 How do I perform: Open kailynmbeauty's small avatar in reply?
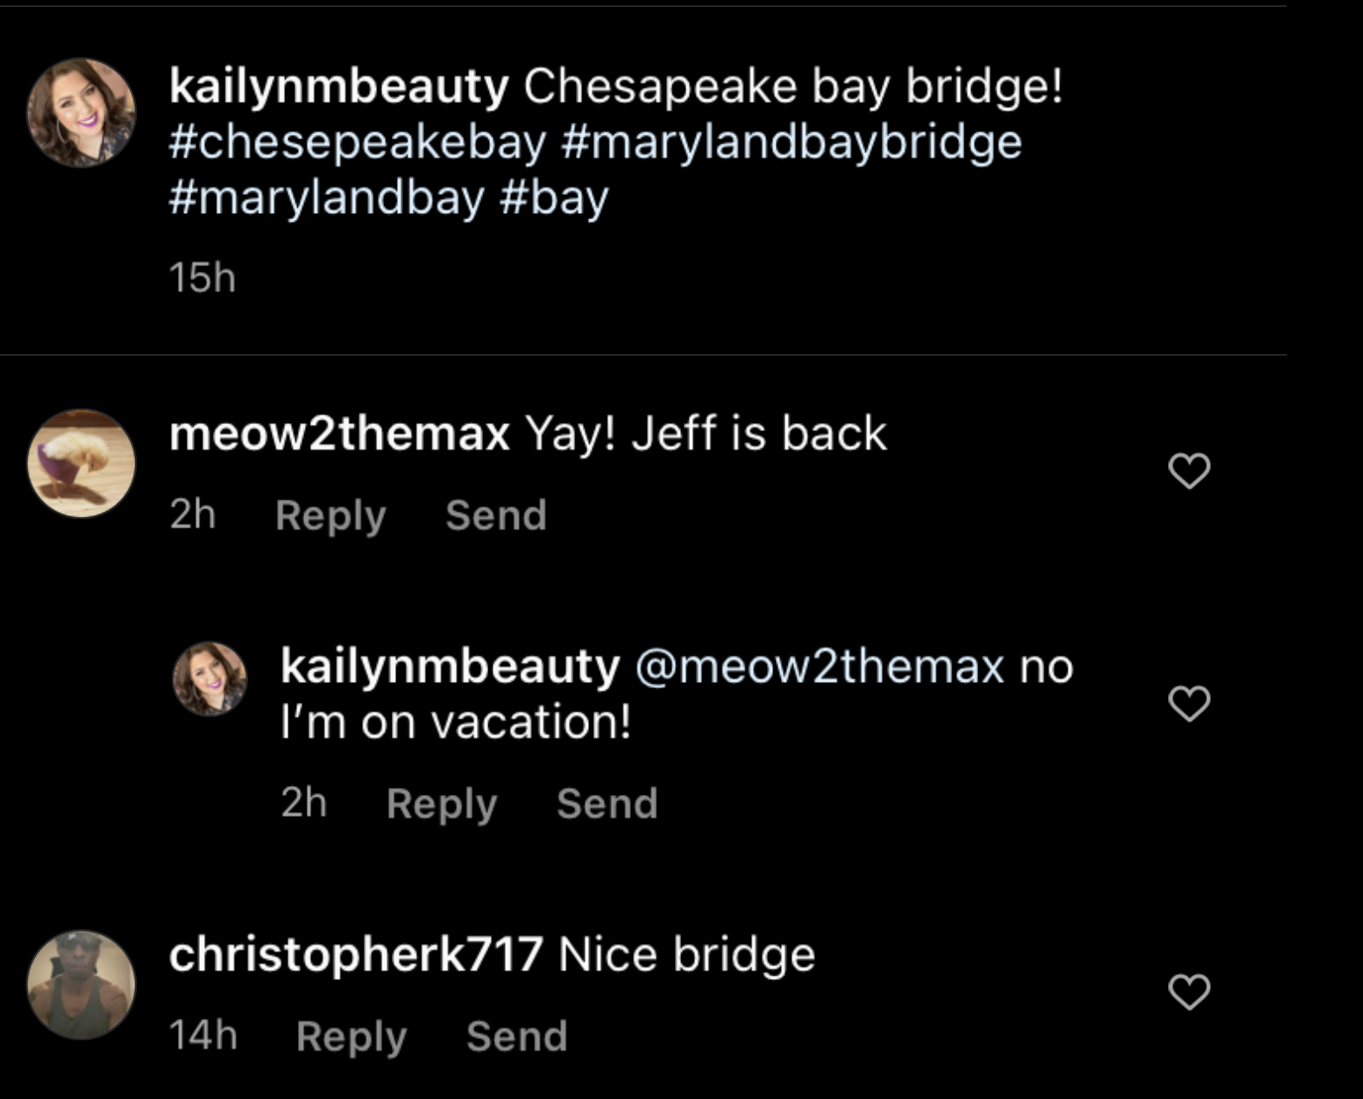[x=209, y=678]
